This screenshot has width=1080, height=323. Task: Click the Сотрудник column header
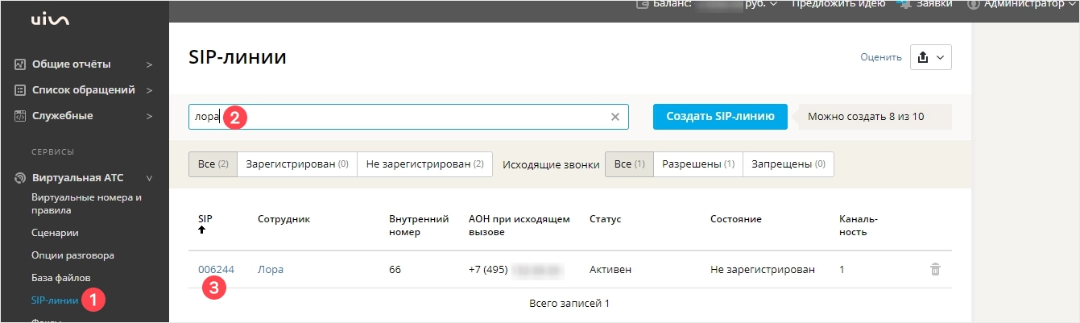[283, 219]
